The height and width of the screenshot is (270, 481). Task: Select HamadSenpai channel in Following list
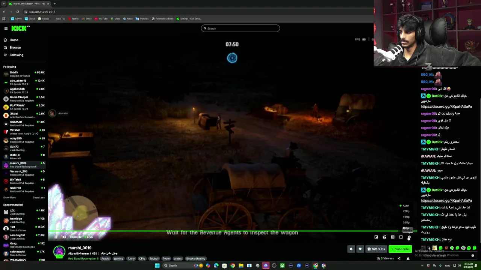tap(24, 99)
